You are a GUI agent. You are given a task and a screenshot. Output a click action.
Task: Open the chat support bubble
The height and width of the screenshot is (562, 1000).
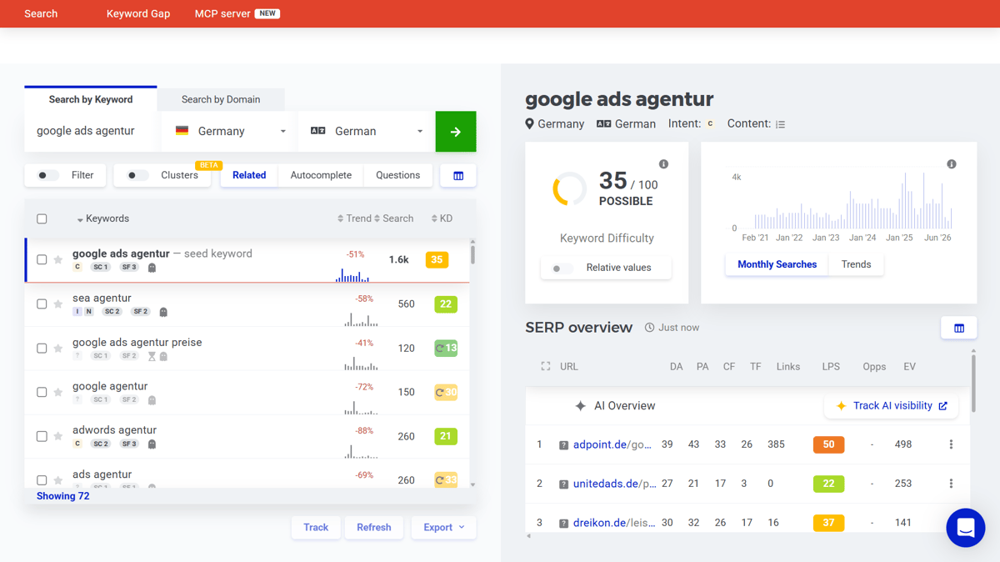[x=966, y=528]
